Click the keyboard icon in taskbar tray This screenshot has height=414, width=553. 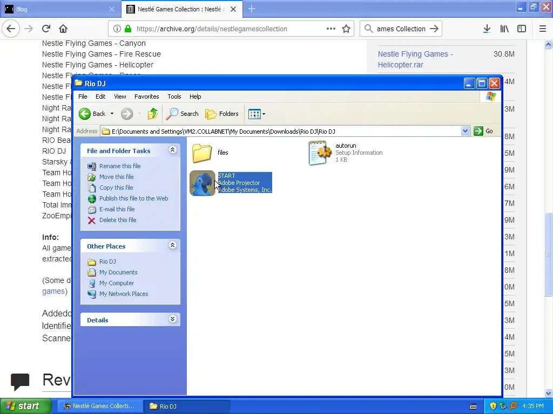473,406
